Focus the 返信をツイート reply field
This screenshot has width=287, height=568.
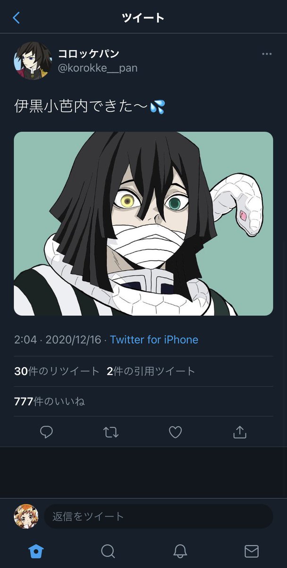click(159, 516)
